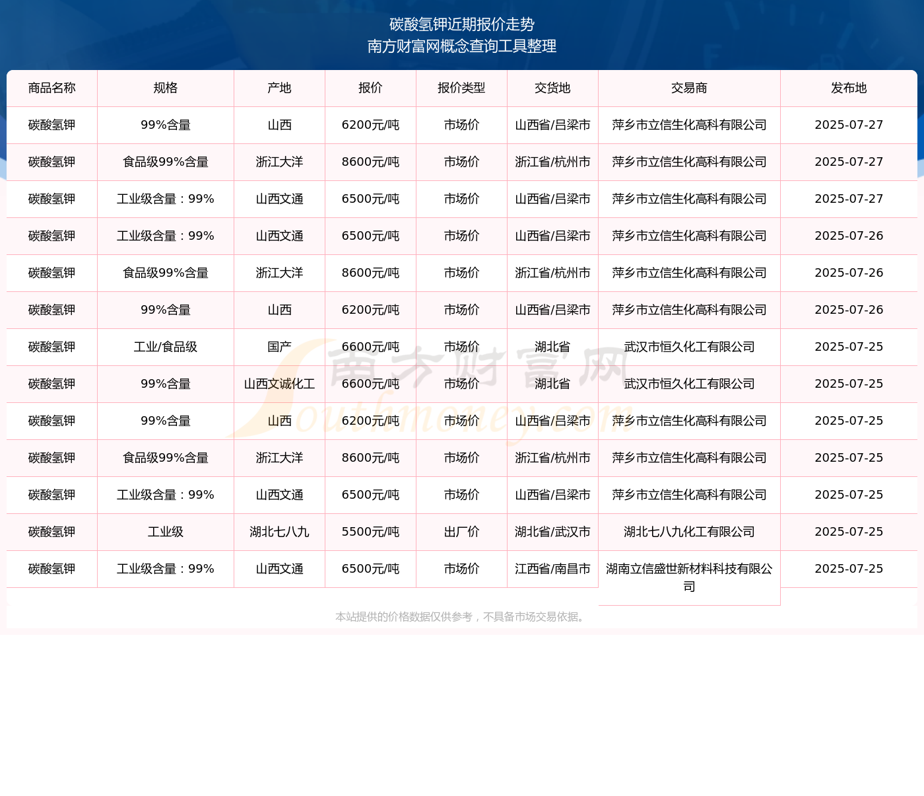Click 武汉市恒久化工有限公司 in the 山西文诚化工 row
This screenshot has width=924, height=796.
[690, 384]
